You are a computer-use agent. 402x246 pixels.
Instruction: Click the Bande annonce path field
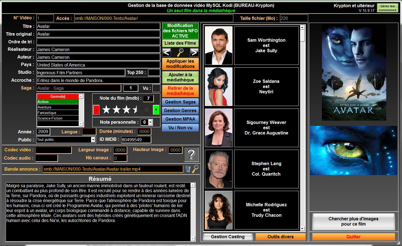click(113, 169)
